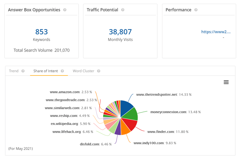Open help icon beside Traffic Potential
242x159 pixels.
pyautogui.click(x=123, y=10)
